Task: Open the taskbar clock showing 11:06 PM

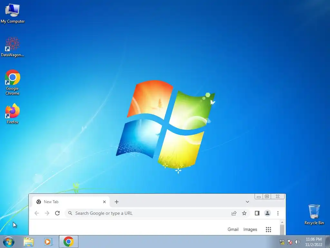Action: coord(314,242)
